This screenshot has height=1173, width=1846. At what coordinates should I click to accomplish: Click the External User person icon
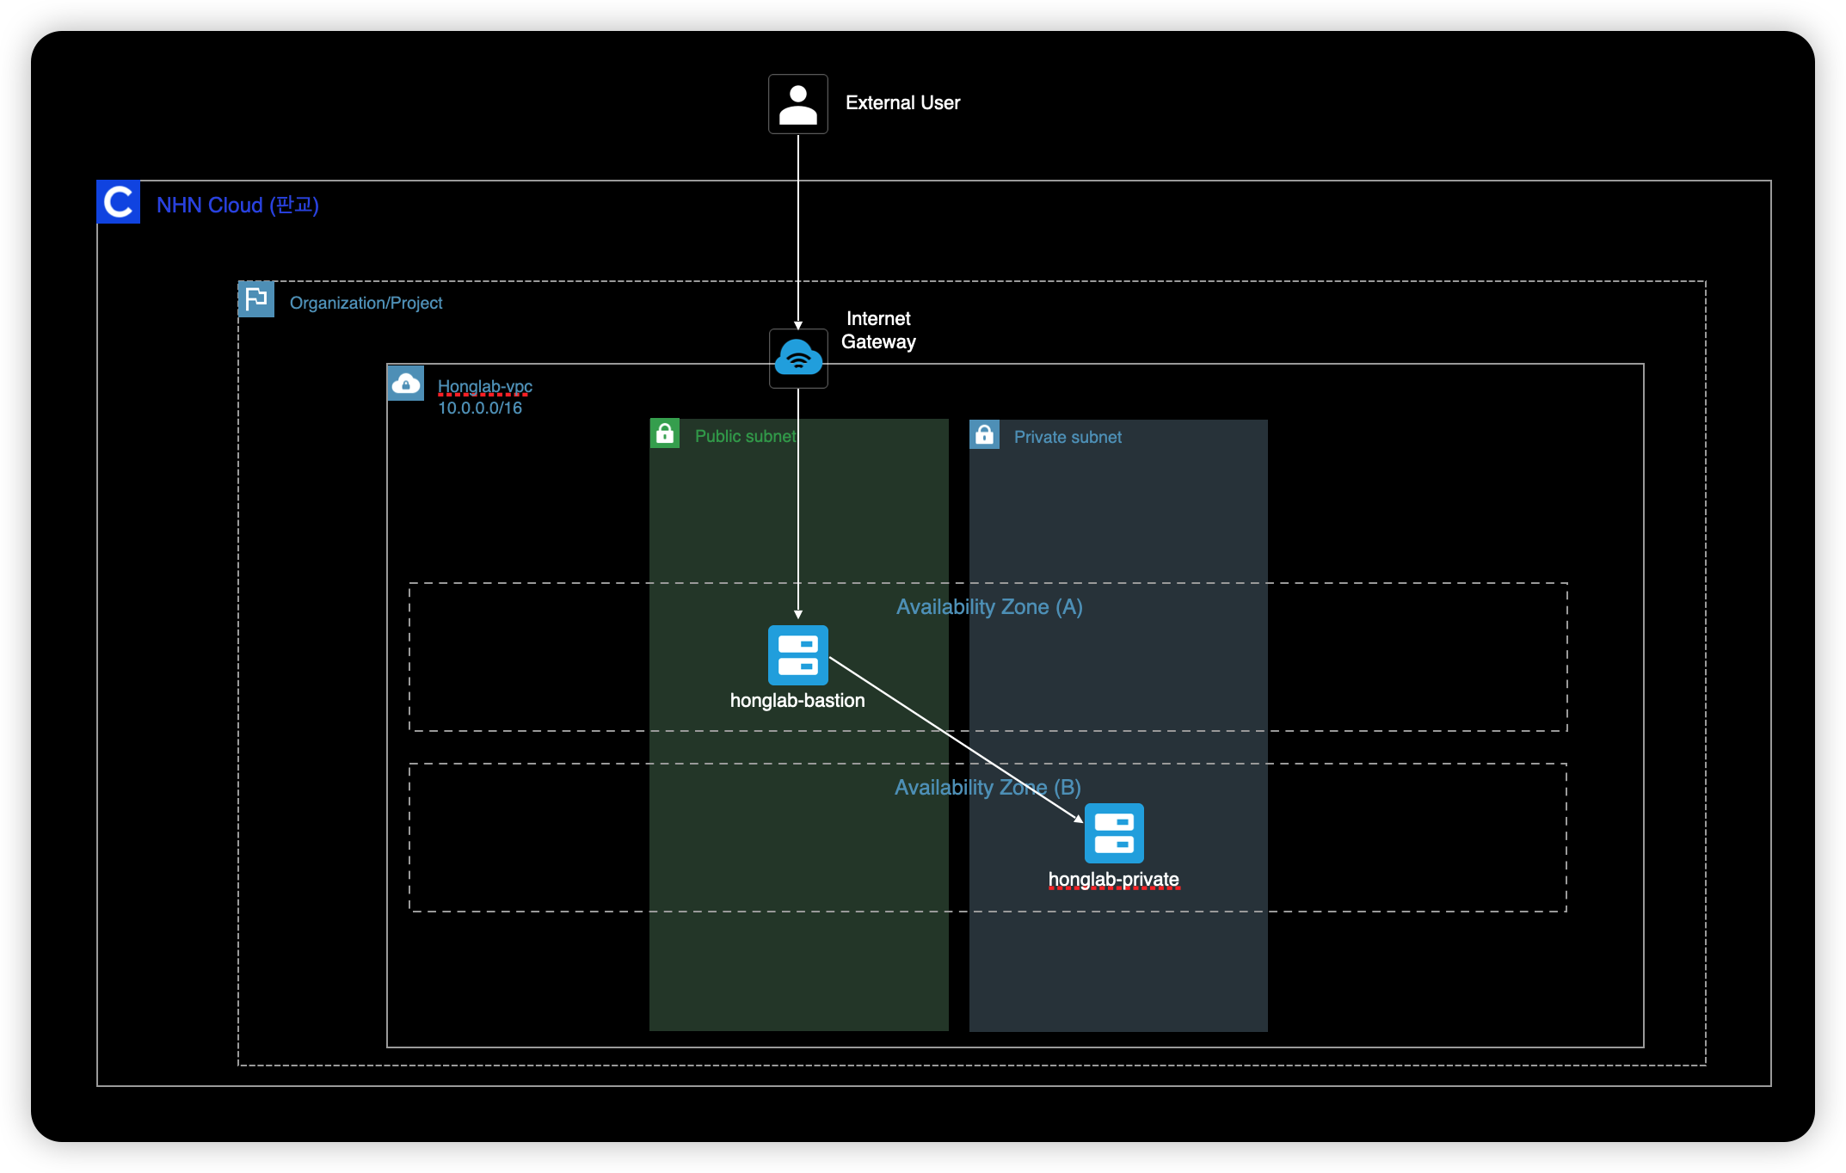797,104
